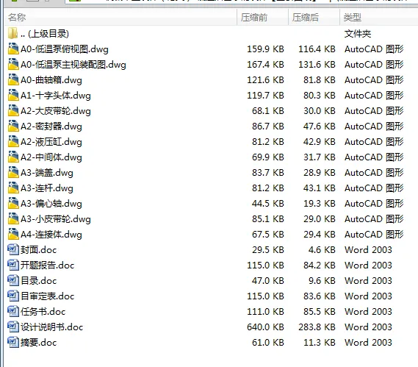Viewport: 418px width, 367px height.
Task: Click the file name A2-大皮带轮.dwg
Action: 56,111
